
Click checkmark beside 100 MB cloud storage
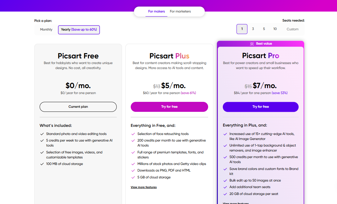tap(42, 164)
